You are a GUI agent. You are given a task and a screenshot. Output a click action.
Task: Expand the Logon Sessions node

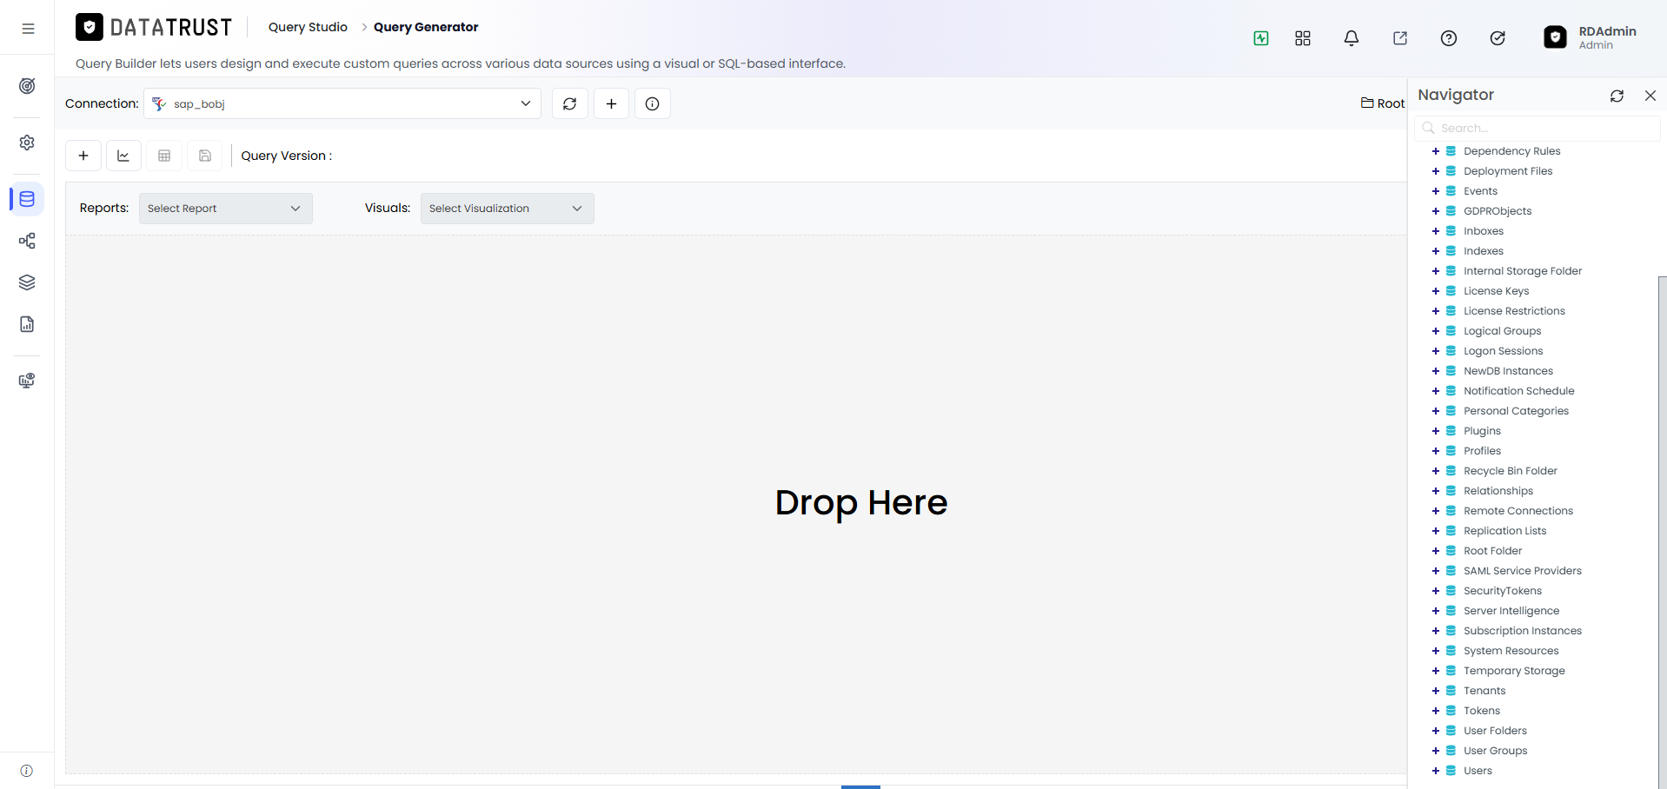pos(1436,351)
